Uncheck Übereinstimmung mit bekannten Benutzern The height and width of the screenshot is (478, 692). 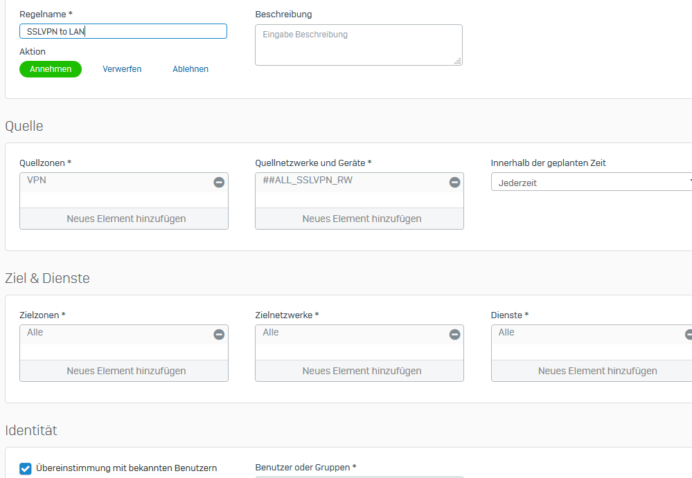[26, 469]
